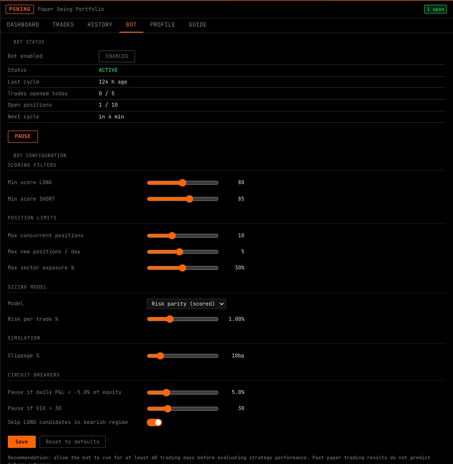Adjust the daily P&L pause threshold slider

point(183,392)
